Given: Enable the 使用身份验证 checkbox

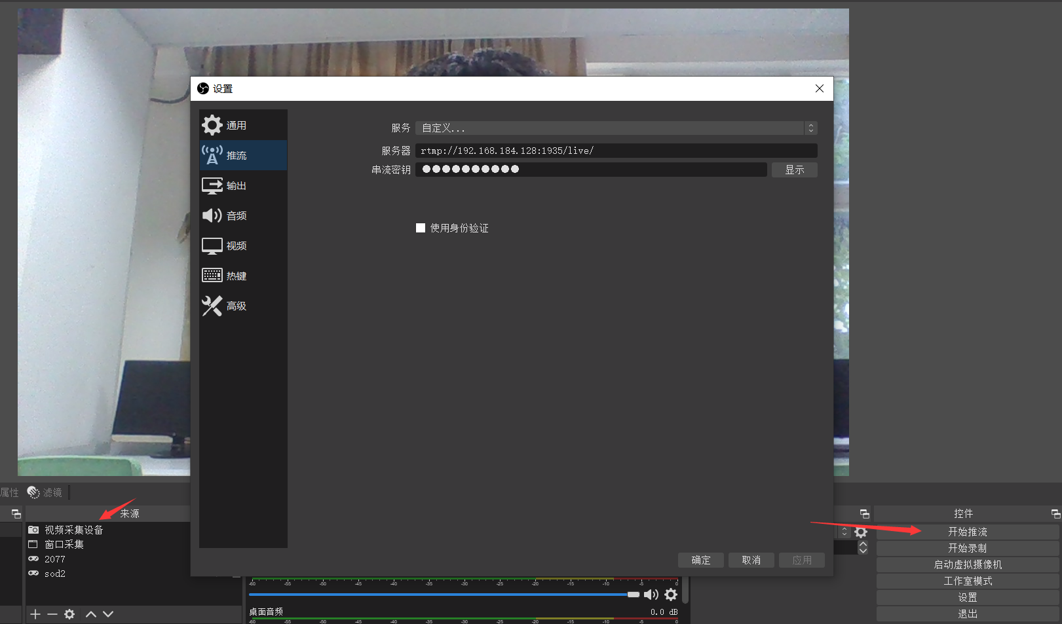Looking at the screenshot, I should (x=420, y=228).
